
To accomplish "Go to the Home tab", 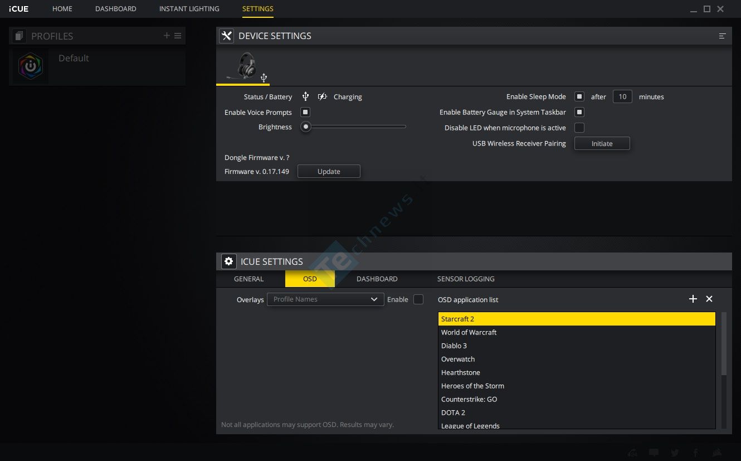I will click(x=62, y=9).
